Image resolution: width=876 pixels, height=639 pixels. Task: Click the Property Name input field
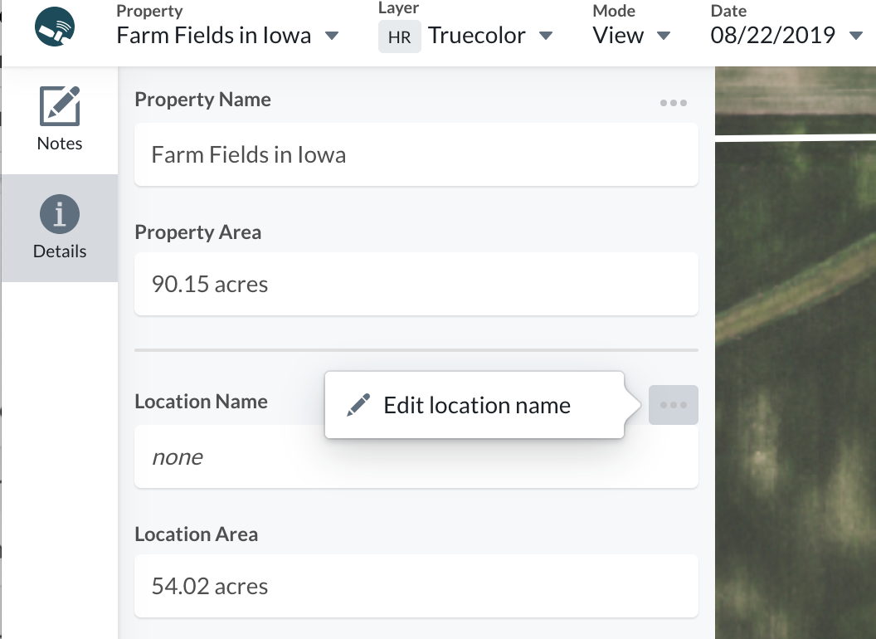tap(415, 154)
